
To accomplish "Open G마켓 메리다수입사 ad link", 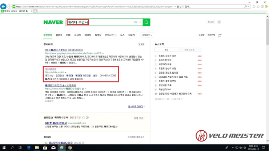I will [56, 123].
